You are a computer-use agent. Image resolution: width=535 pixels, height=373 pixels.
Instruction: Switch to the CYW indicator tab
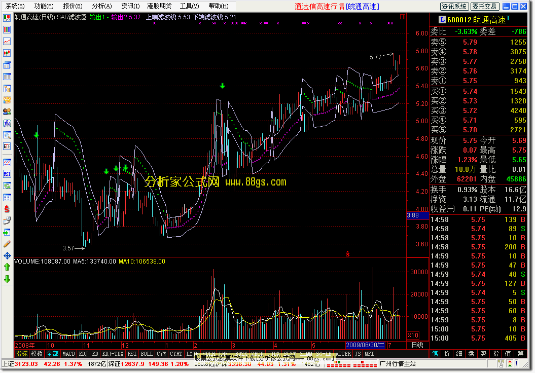[161, 354]
